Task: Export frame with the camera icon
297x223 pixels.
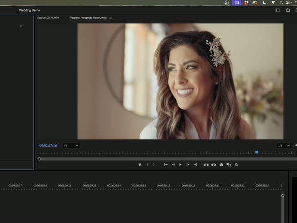Action: pos(221,165)
